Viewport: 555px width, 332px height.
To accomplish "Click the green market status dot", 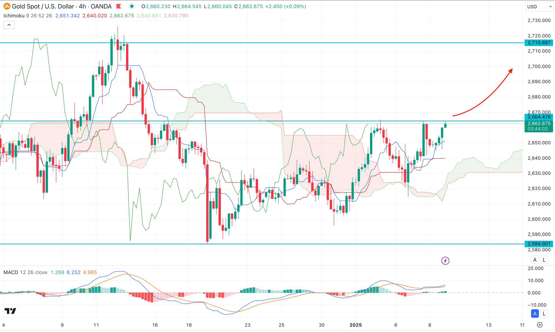I will [x=132, y=6].
